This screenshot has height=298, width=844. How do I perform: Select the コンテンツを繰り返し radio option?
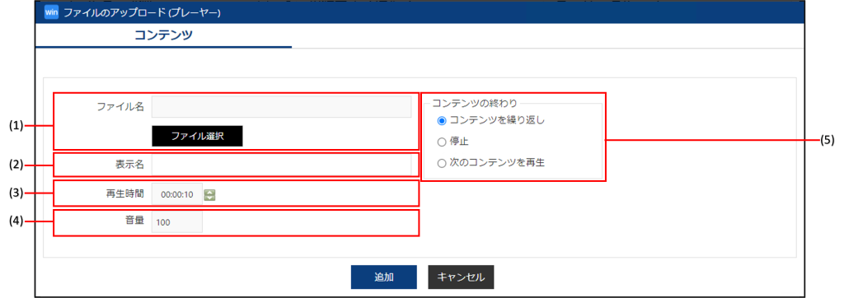[442, 120]
